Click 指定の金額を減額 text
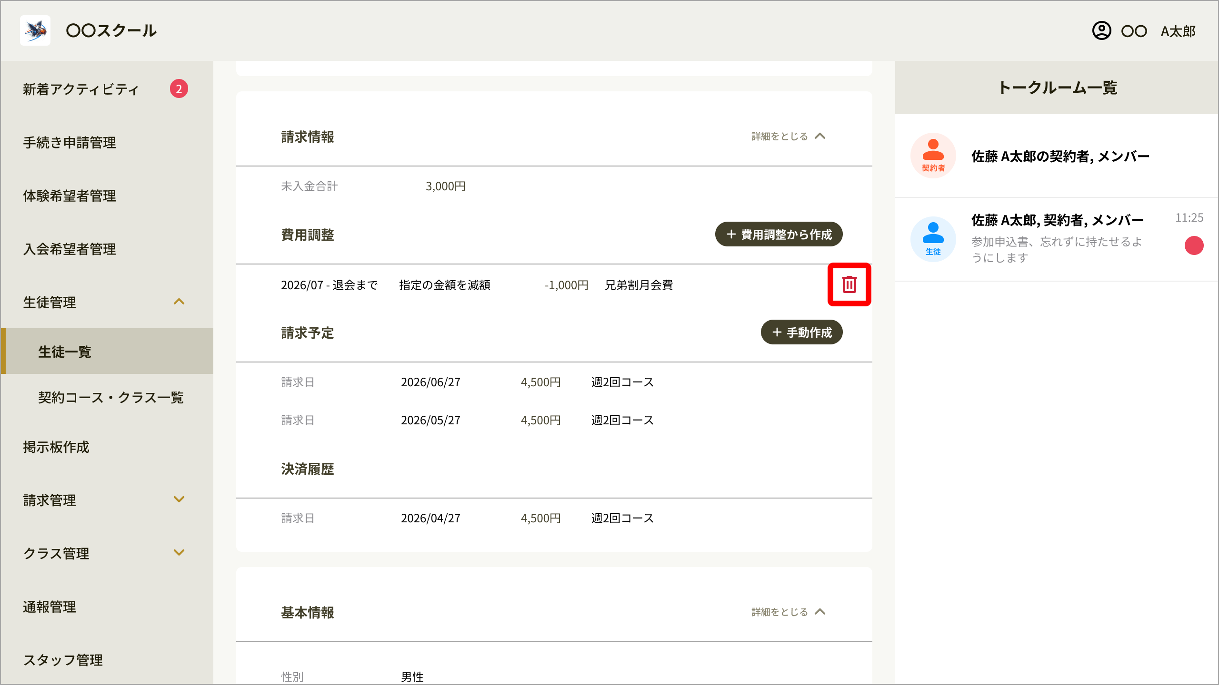 tap(445, 285)
